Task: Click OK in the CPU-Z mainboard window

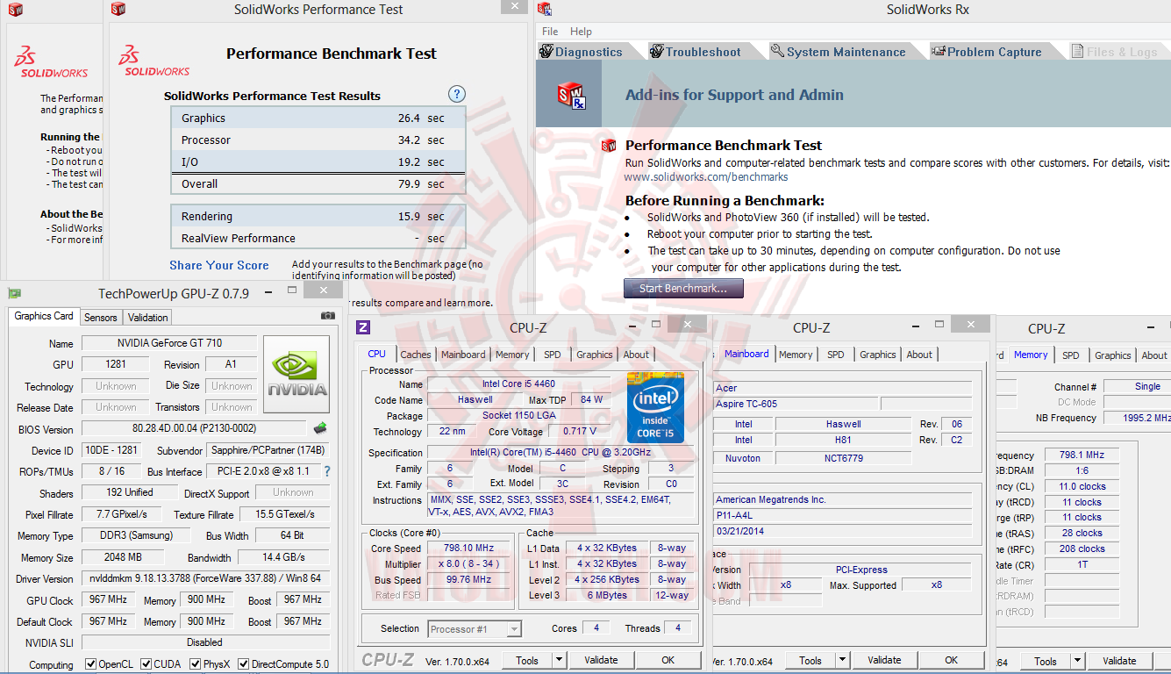Action: [952, 660]
